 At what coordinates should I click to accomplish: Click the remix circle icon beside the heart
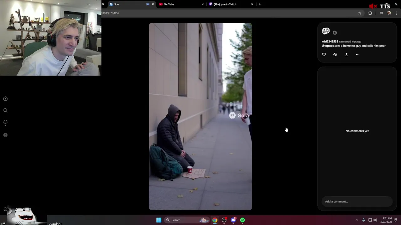pos(335,55)
